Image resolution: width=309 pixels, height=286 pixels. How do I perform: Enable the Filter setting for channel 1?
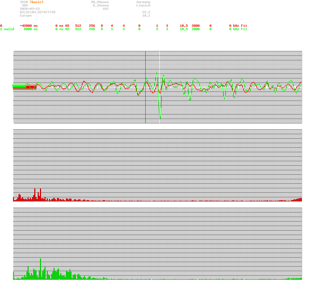coord(210,29)
